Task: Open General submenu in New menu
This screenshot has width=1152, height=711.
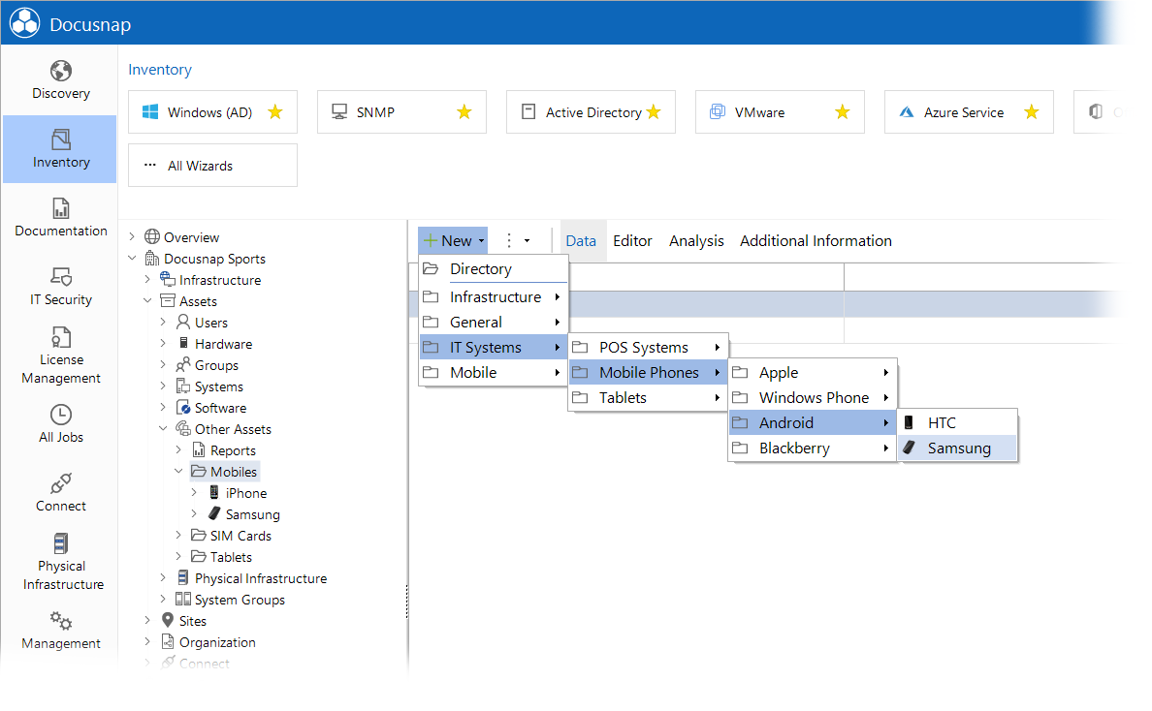Action: (494, 323)
